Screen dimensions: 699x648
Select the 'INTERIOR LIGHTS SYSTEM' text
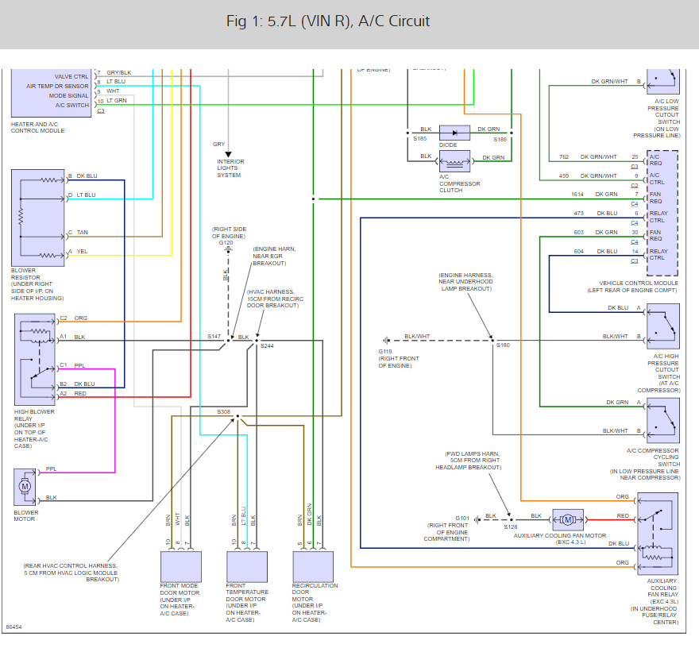230,168
